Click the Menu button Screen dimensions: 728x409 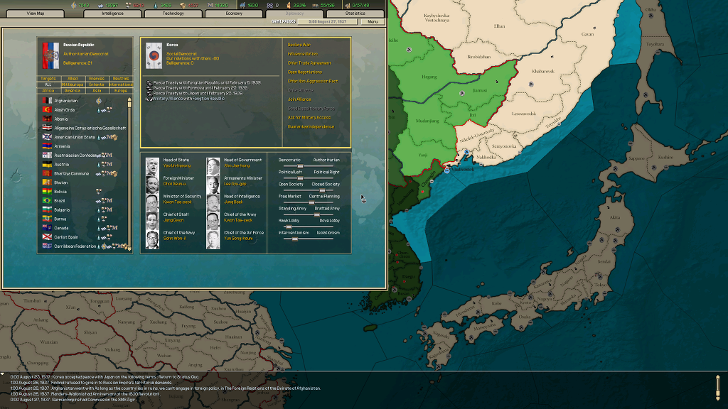[x=373, y=22]
